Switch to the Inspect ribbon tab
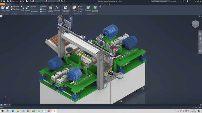 (x=42, y=4)
